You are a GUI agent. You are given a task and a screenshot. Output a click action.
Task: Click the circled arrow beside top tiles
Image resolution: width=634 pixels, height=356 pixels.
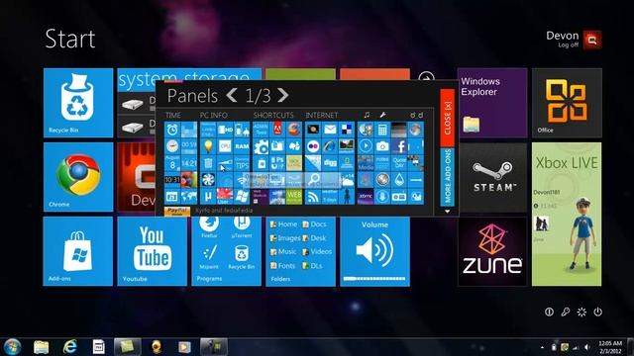click(x=426, y=77)
